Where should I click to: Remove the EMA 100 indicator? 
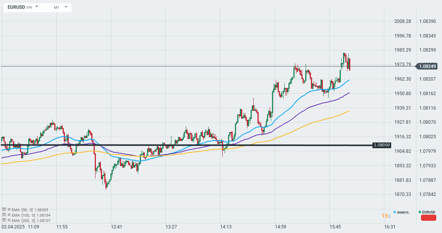point(9,215)
